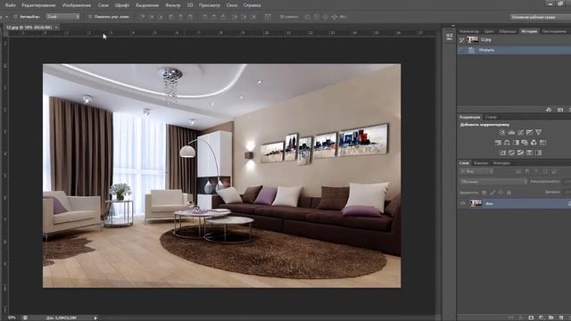The image size is (571, 321).
Task: Add Posterize adjustment icon
Action: (x=511, y=152)
